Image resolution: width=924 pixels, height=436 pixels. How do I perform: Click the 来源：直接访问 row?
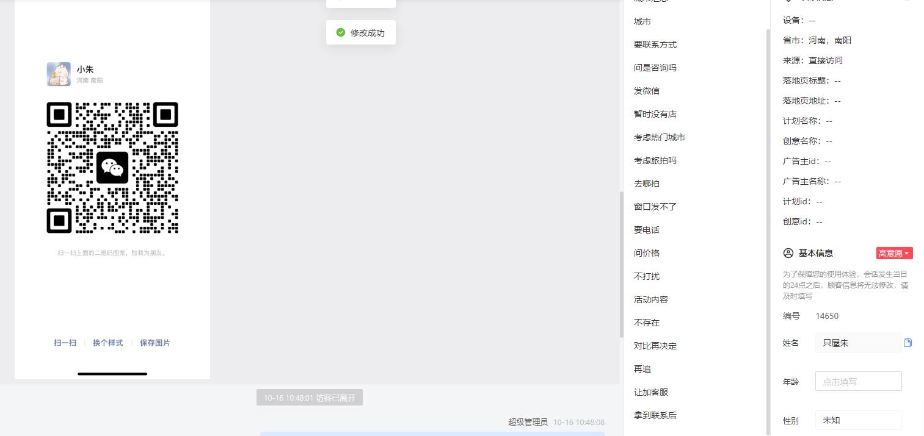(x=813, y=60)
